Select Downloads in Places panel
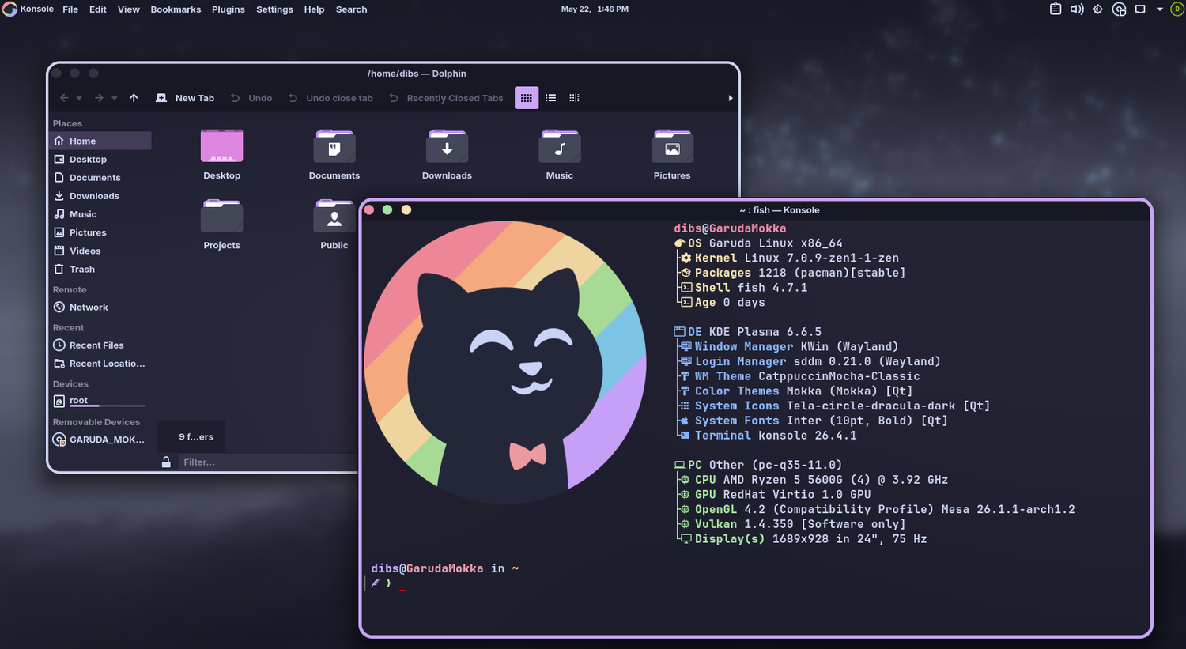 tap(100, 195)
